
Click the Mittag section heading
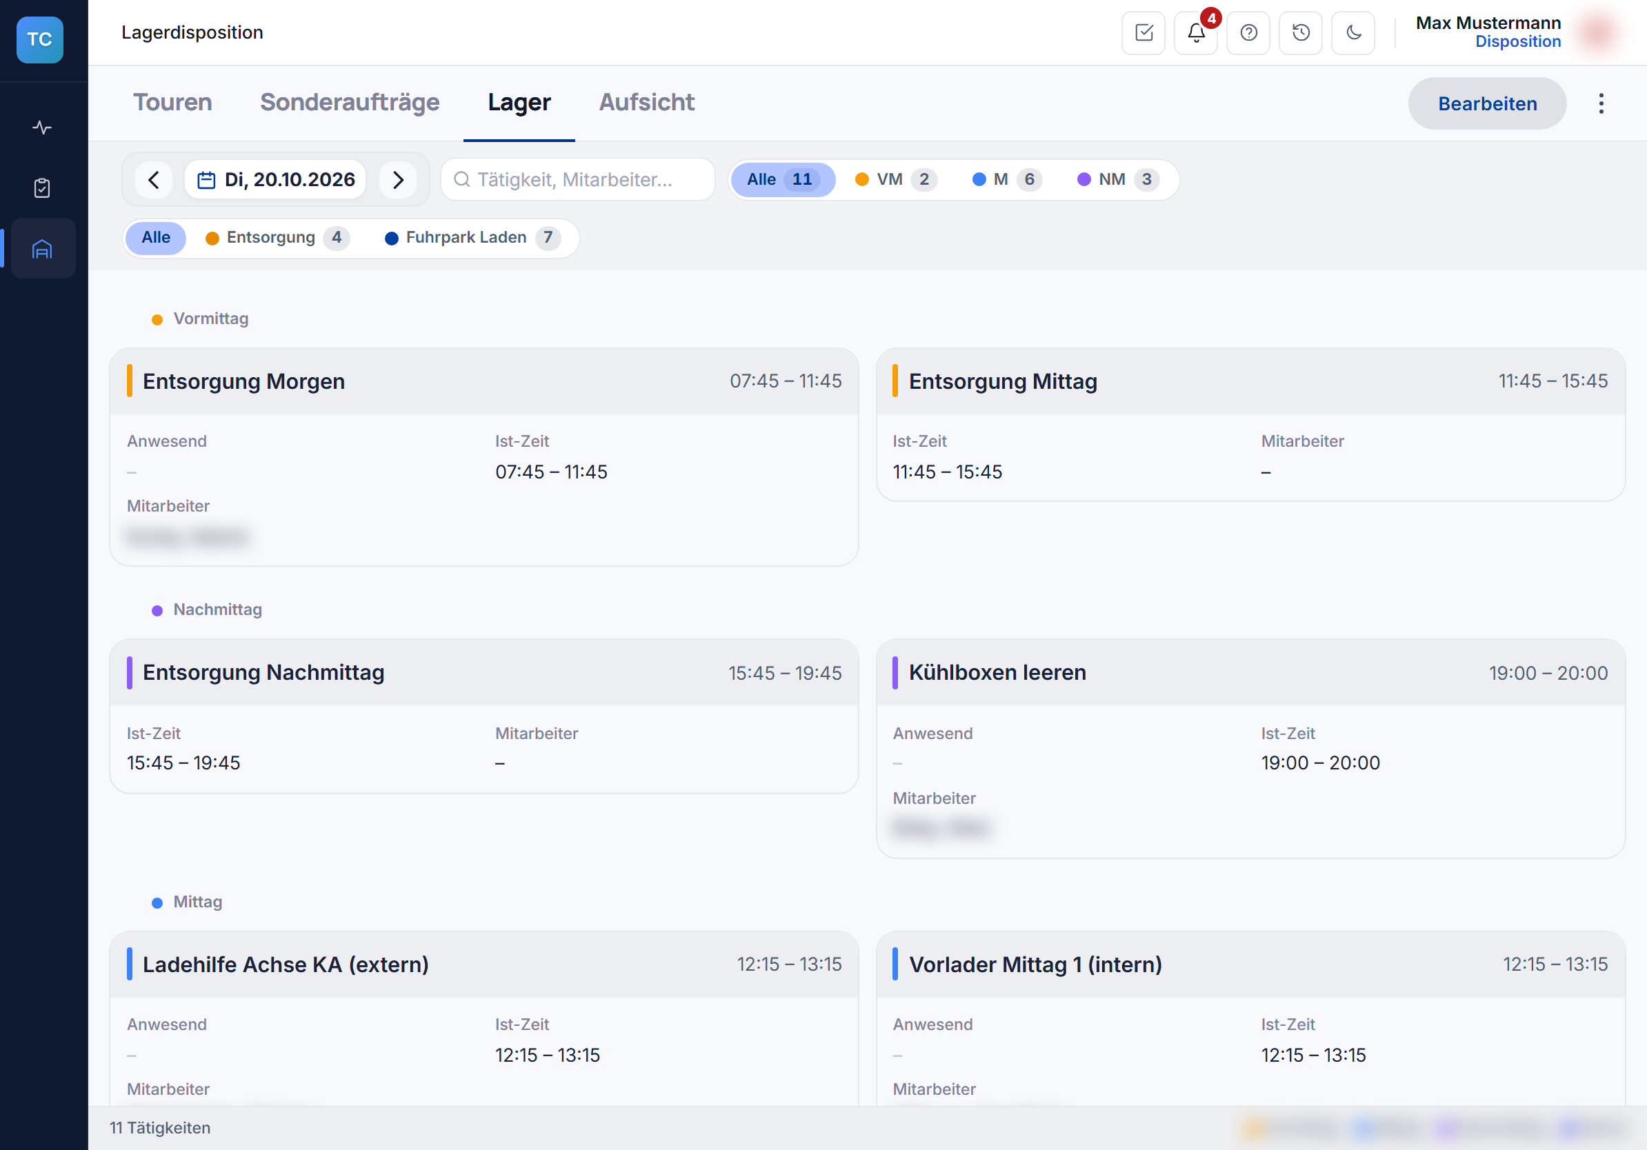(x=197, y=902)
